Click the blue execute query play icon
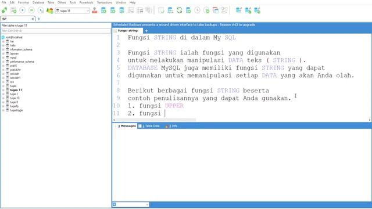This screenshot has width=372, height=209. [22, 10]
